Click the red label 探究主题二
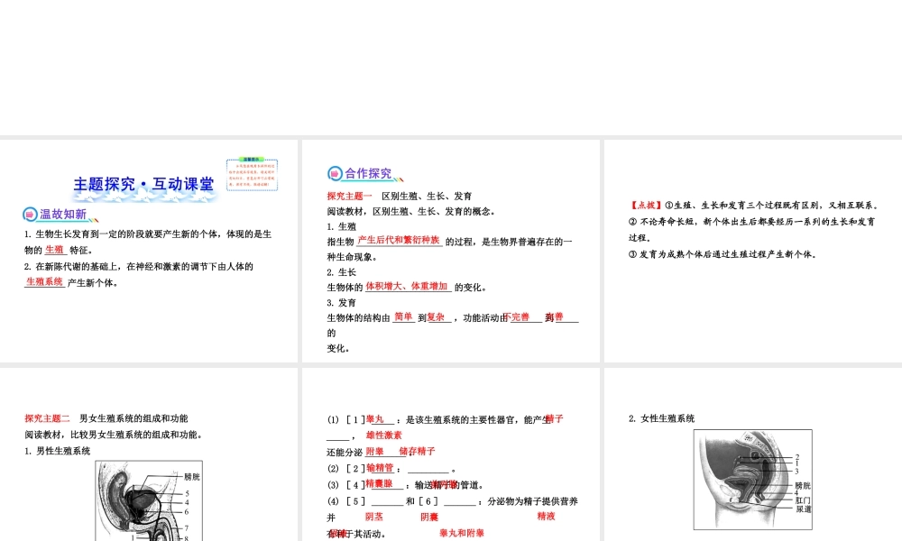This screenshot has height=541, width=902. coord(47,418)
